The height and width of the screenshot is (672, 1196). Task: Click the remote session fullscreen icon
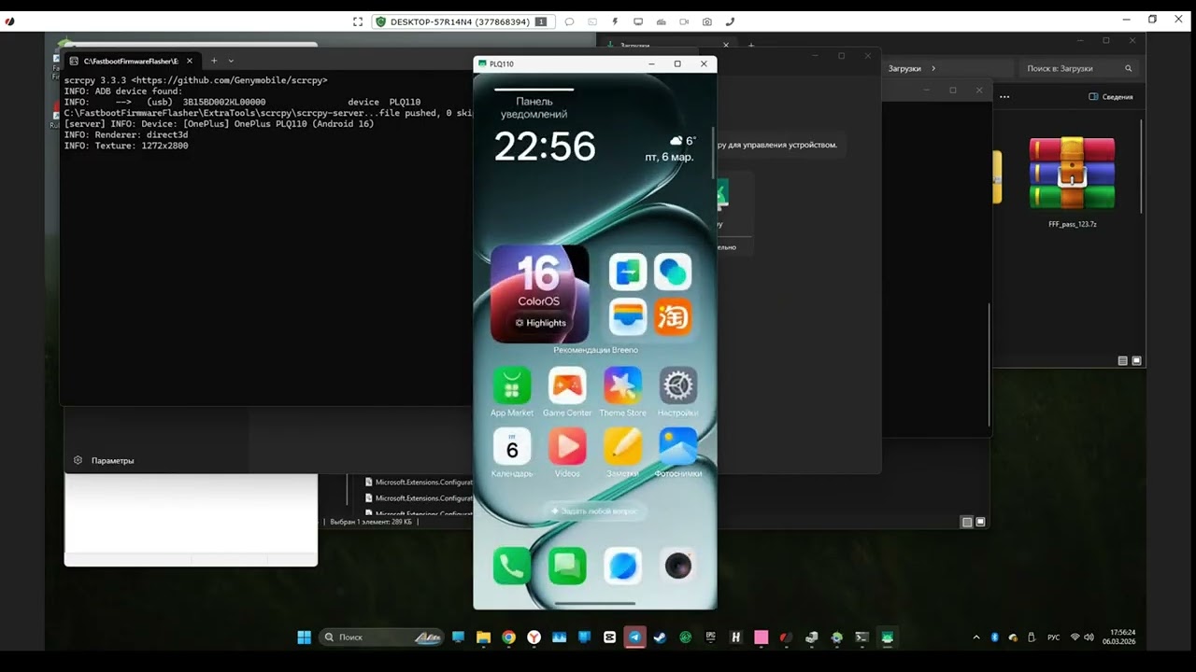[x=358, y=21]
